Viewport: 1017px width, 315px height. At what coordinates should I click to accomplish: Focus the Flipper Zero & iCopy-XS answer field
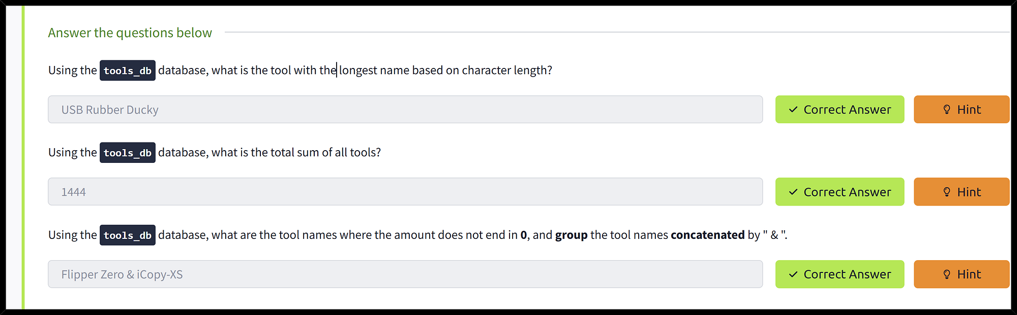(405, 274)
